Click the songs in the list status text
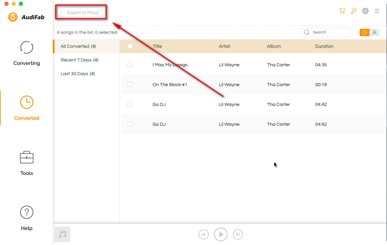This screenshot has width=387, height=245. 87,32
